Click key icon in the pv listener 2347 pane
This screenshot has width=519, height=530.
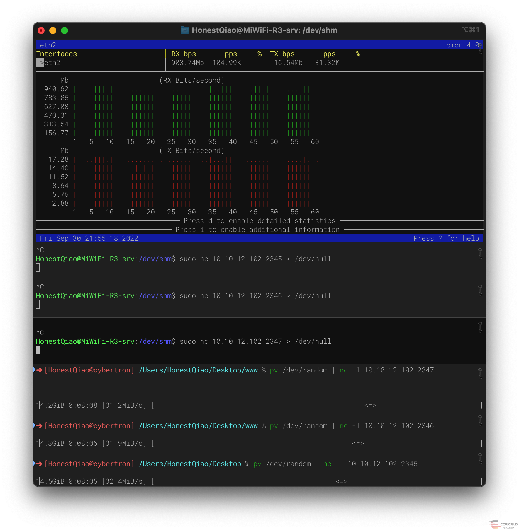point(480,373)
